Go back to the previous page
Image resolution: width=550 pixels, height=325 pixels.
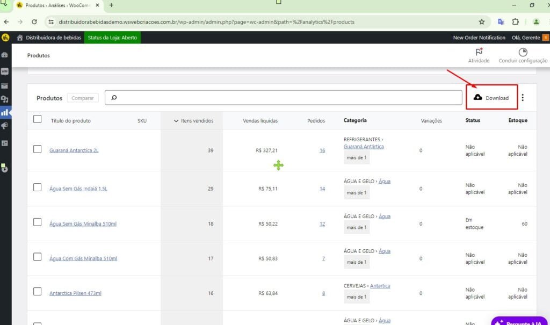pos(6,22)
